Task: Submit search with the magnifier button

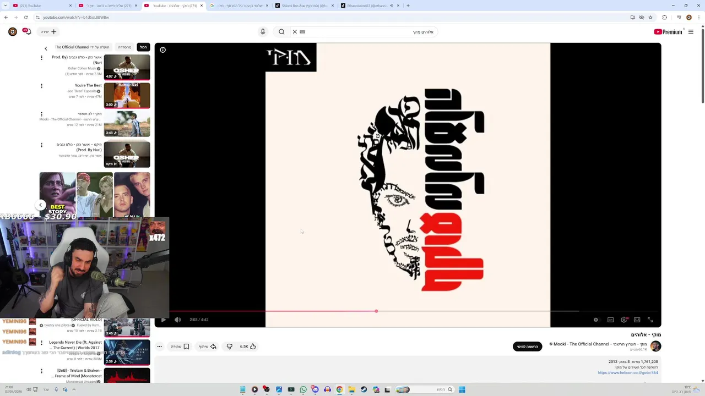Action: tap(281, 32)
